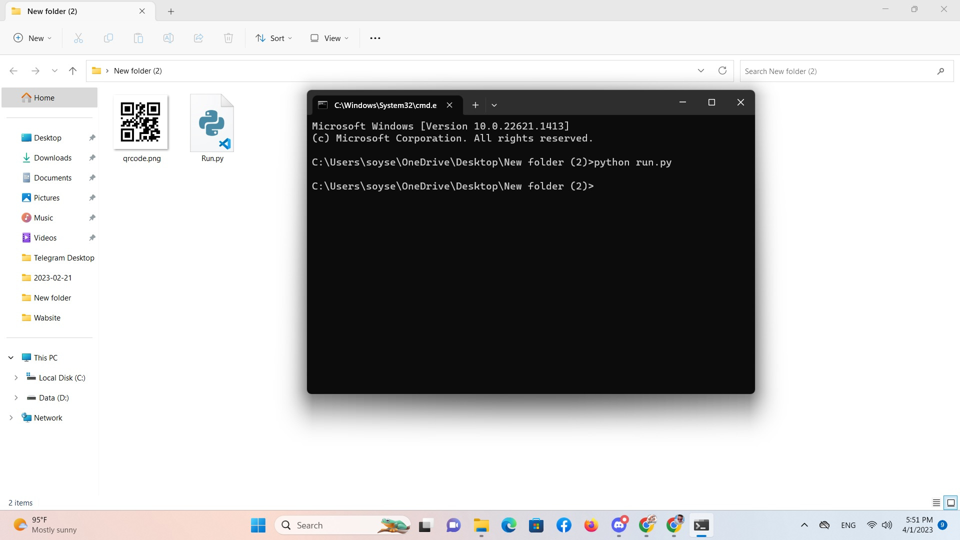Open Documents in quick access
The image size is (960, 540).
point(52,177)
